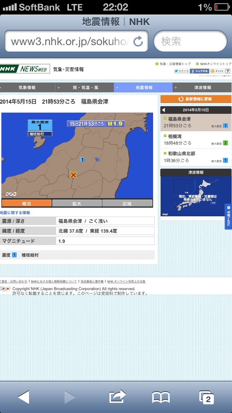
Task: Switch to 雨・気温・風 tab
Action: pyautogui.click(x=84, y=88)
